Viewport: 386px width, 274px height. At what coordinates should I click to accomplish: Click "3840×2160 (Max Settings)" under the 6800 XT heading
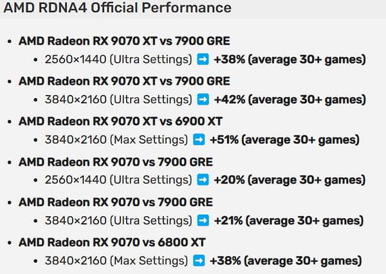116,261
